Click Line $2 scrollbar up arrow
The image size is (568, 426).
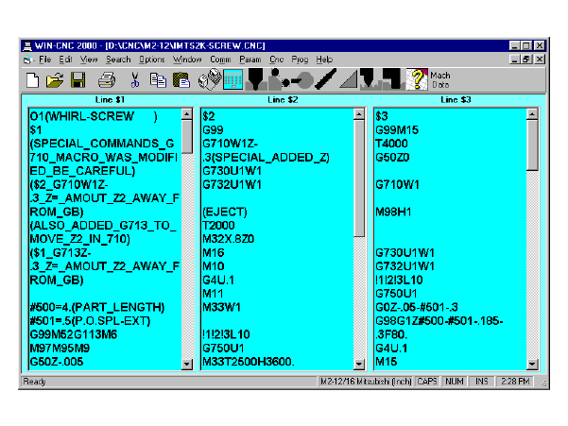point(358,115)
